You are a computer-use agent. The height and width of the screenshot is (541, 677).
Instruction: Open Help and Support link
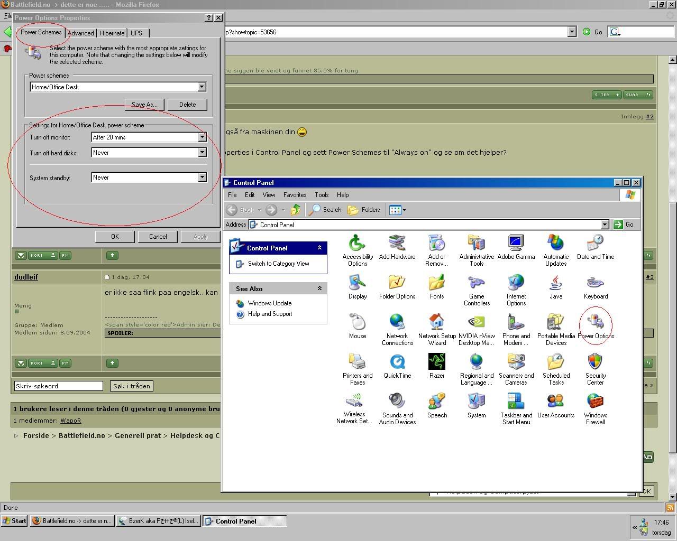(x=270, y=314)
